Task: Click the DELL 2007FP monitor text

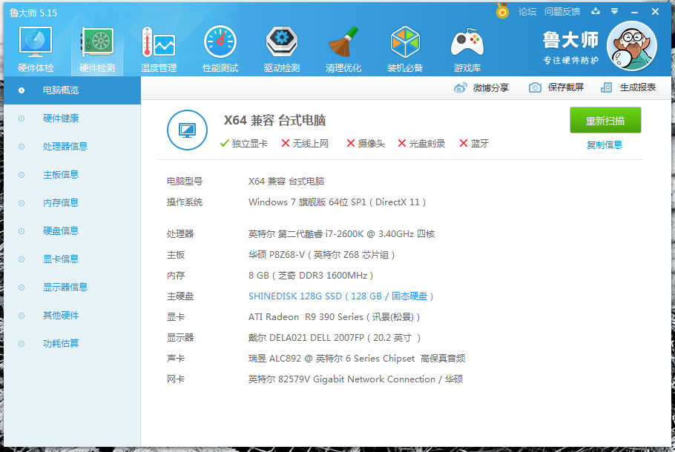Action: tap(335, 338)
